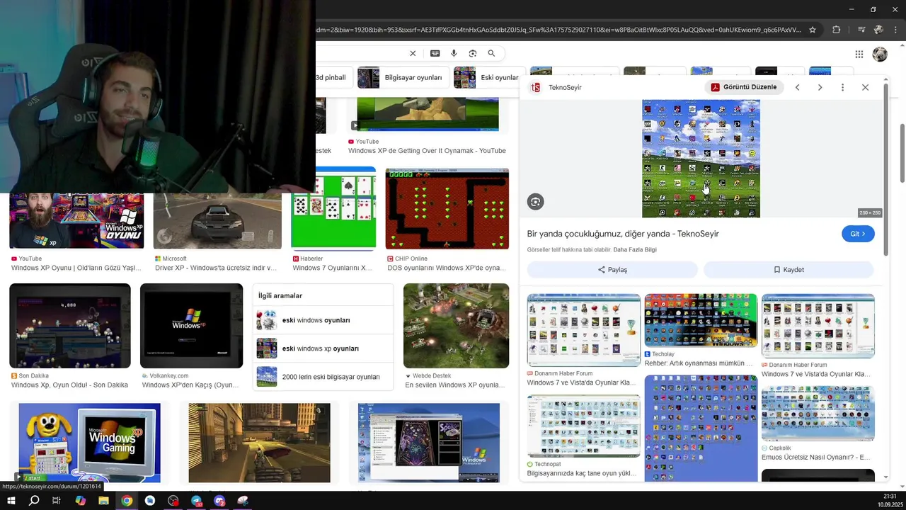
Task: Search by image with Google Lens icon
Action: coord(472,53)
